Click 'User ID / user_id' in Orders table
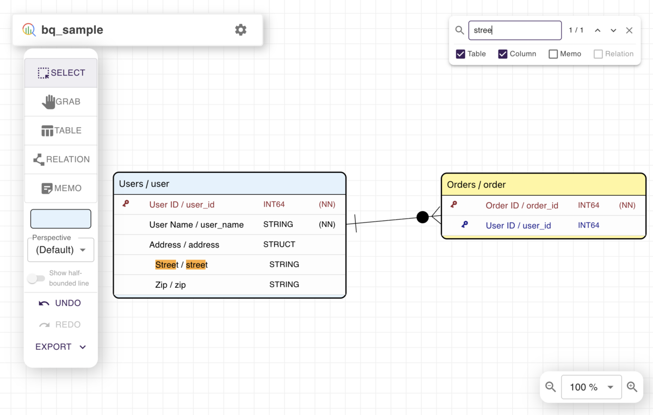Viewport: 653px width, 415px height. pos(518,226)
